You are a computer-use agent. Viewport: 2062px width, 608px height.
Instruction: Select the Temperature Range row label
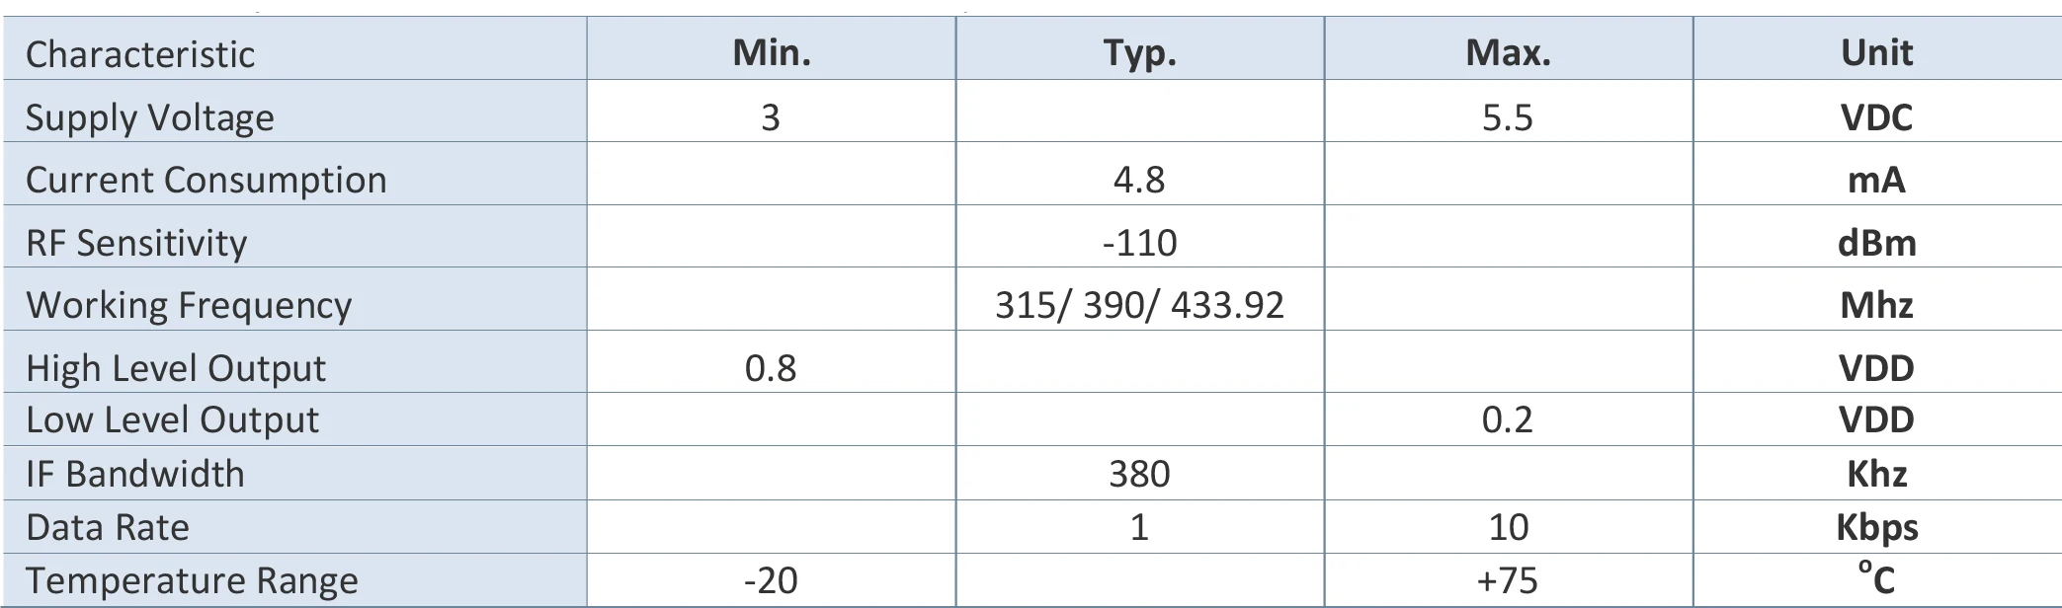tap(192, 580)
